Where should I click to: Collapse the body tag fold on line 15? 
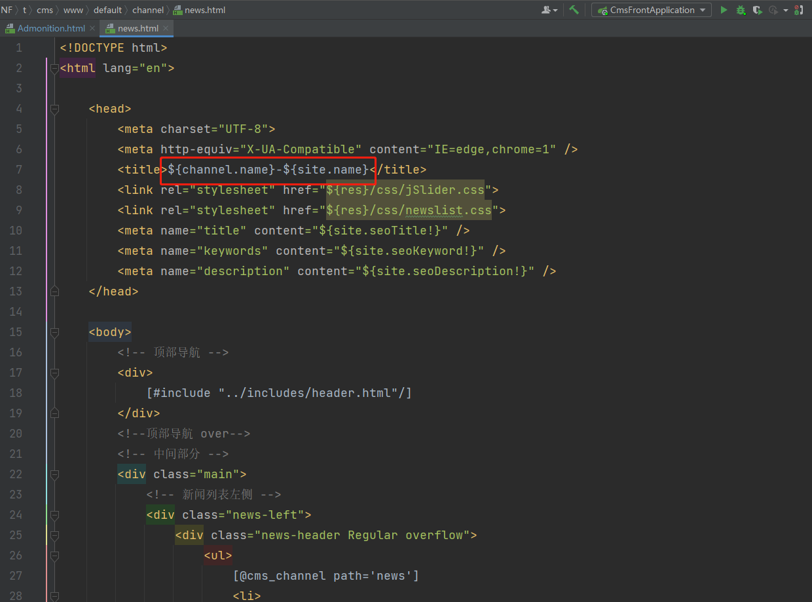point(54,332)
